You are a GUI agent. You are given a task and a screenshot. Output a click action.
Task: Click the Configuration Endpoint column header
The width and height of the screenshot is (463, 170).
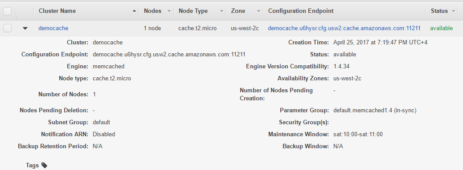301,11
